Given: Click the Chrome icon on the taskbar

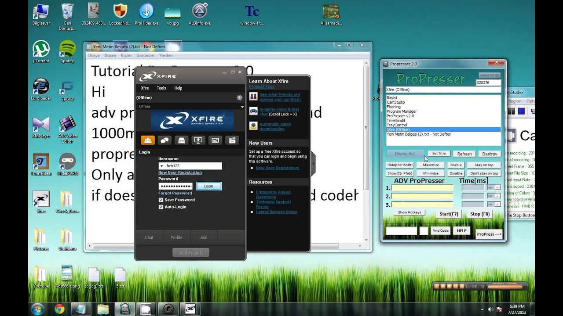Looking at the screenshot, I should (59, 309).
